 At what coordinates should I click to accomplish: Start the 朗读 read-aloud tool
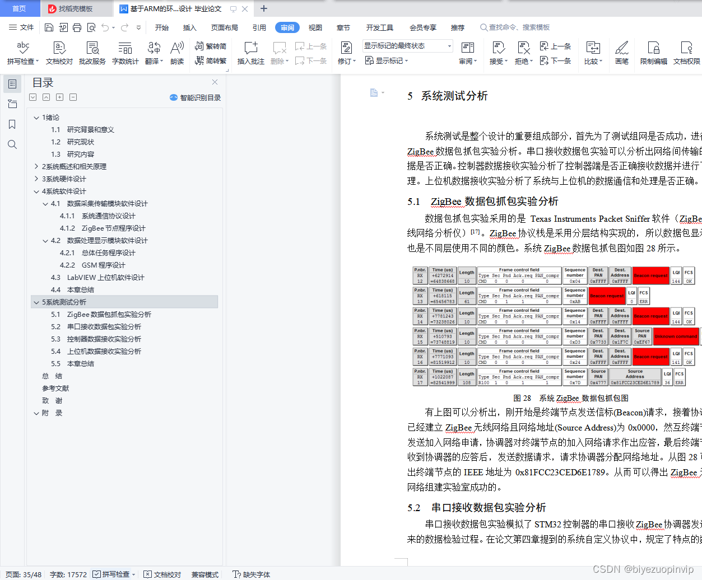177,53
